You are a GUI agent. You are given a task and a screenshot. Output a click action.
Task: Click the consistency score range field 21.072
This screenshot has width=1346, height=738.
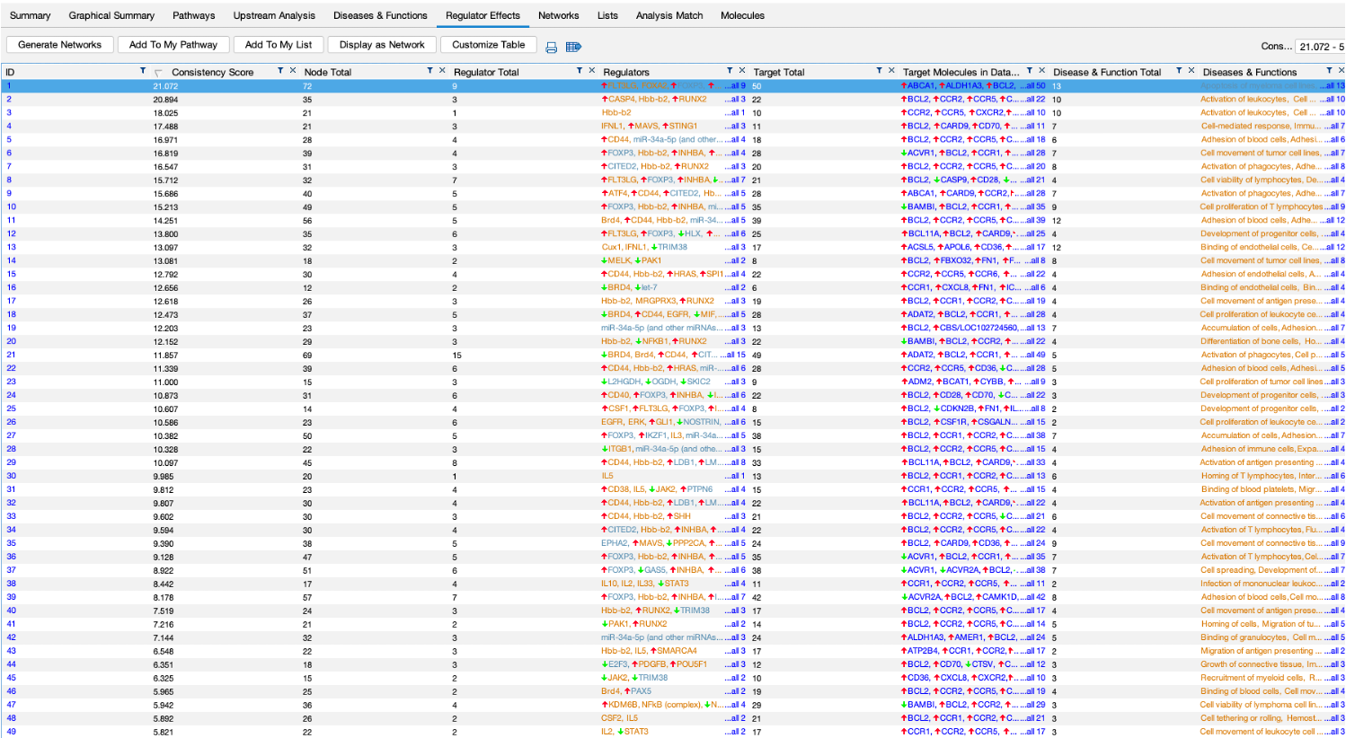coord(1320,47)
